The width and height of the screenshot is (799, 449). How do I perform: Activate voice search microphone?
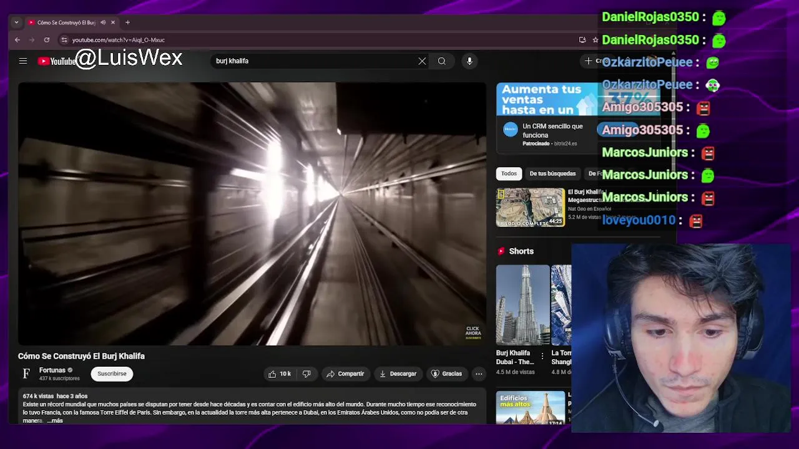tap(469, 61)
